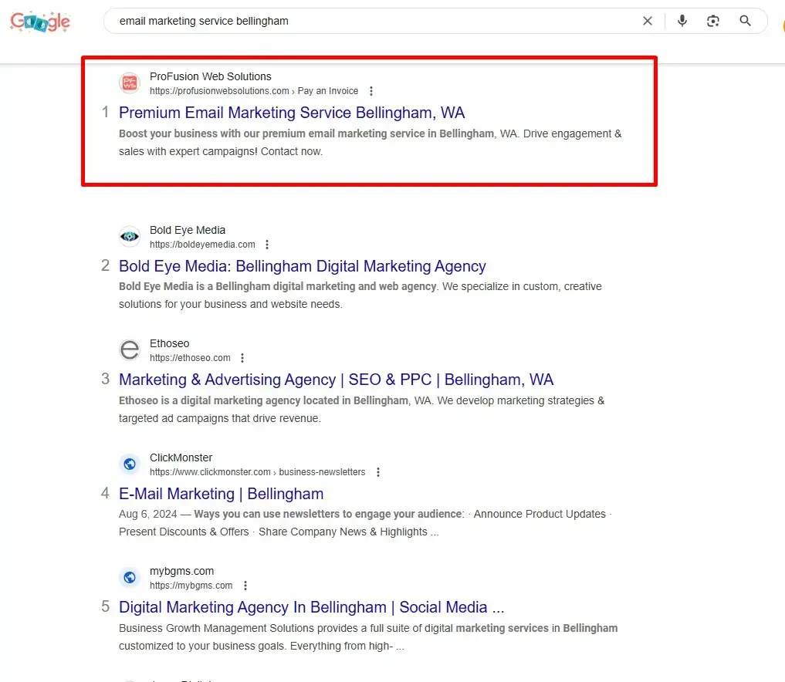Open Bold Eye Media: Bellingham Digital Marketing link
The image size is (785, 682).
tap(302, 266)
